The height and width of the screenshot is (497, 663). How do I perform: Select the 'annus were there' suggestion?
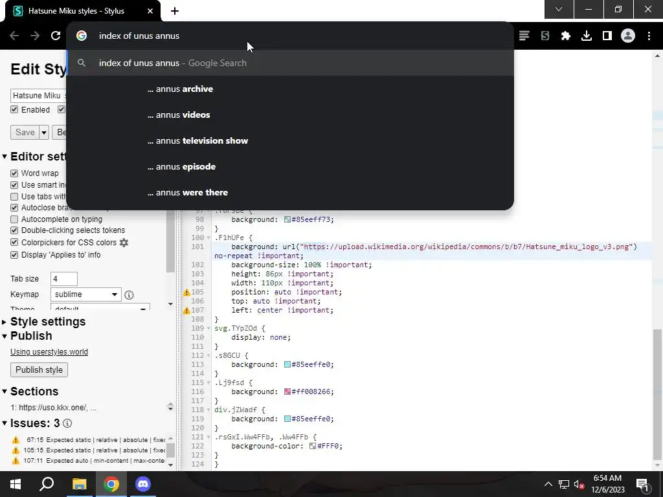point(290,192)
